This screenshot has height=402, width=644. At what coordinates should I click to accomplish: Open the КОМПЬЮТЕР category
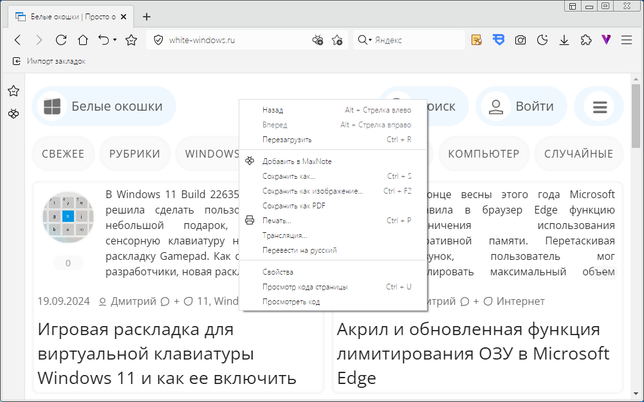coord(483,154)
